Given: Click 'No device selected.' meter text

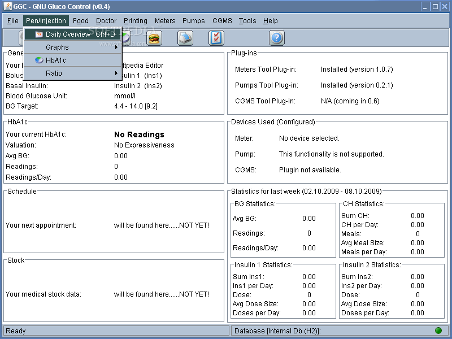Looking at the screenshot, I should [309, 138].
